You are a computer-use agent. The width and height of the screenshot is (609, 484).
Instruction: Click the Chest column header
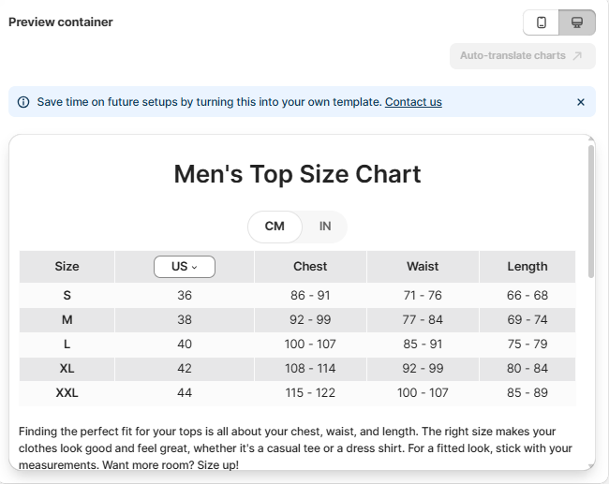pos(310,267)
